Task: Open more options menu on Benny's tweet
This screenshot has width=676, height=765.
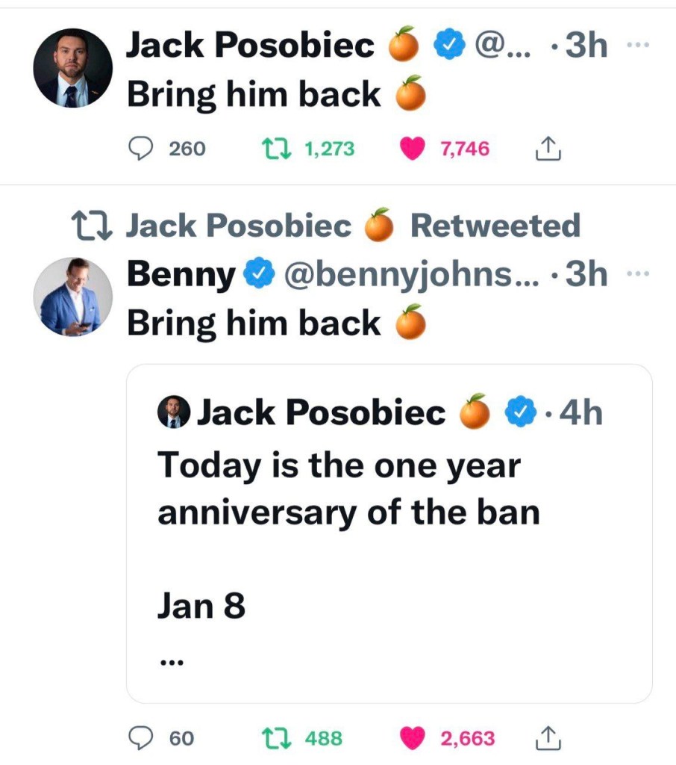Action: click(x=638, y=273)
